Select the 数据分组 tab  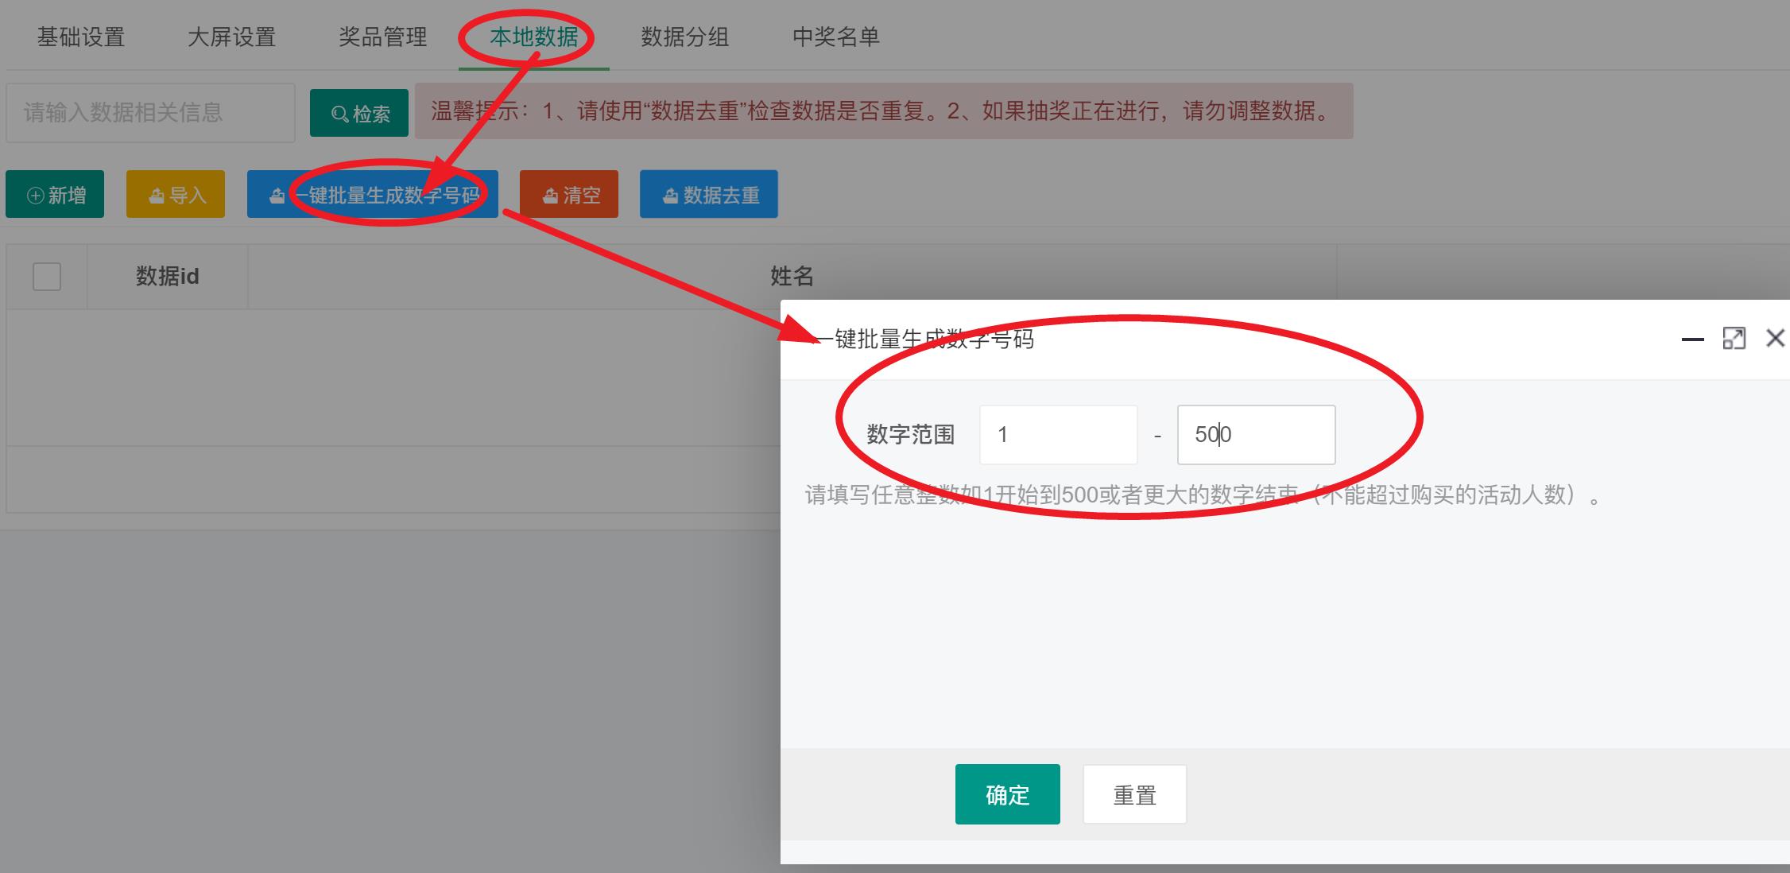[685, 37]
